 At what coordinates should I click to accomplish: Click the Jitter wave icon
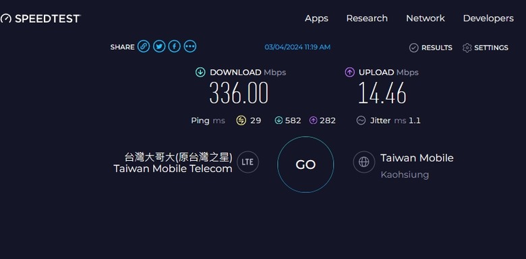(x=361, y=120)
